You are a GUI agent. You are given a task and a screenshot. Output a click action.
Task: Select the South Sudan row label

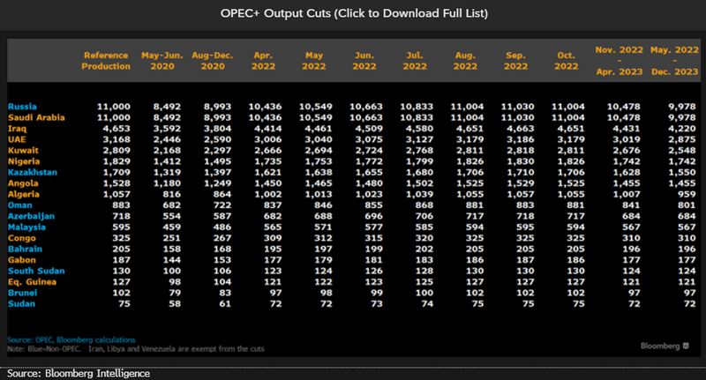click(x=34, y=270)
